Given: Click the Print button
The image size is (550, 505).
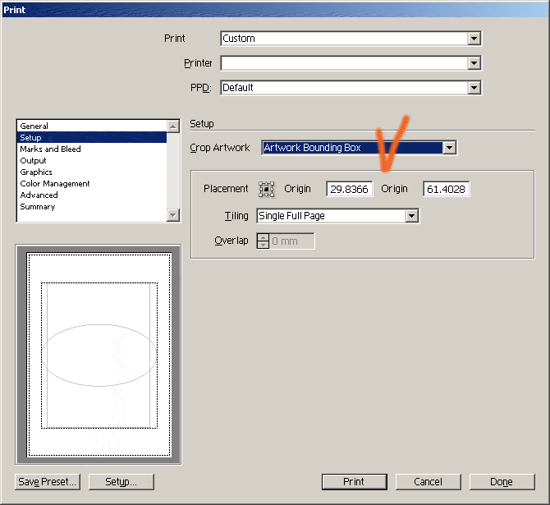Looking at the screenshot, I should [355, 482].
